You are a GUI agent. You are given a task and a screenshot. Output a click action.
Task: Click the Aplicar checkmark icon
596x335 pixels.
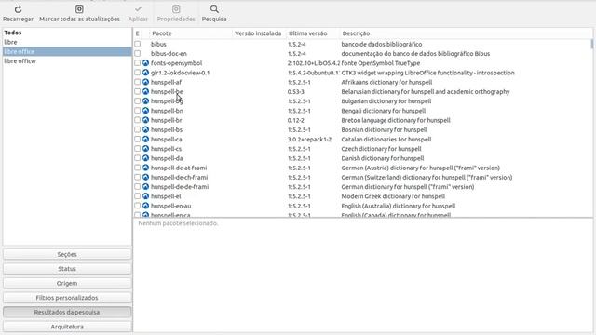pos(138,9)
